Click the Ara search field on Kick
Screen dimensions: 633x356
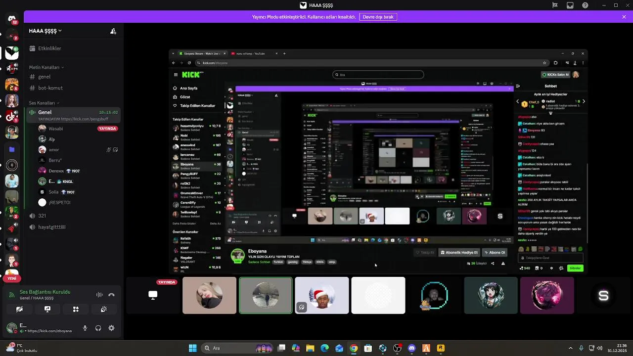pos(378,75)
